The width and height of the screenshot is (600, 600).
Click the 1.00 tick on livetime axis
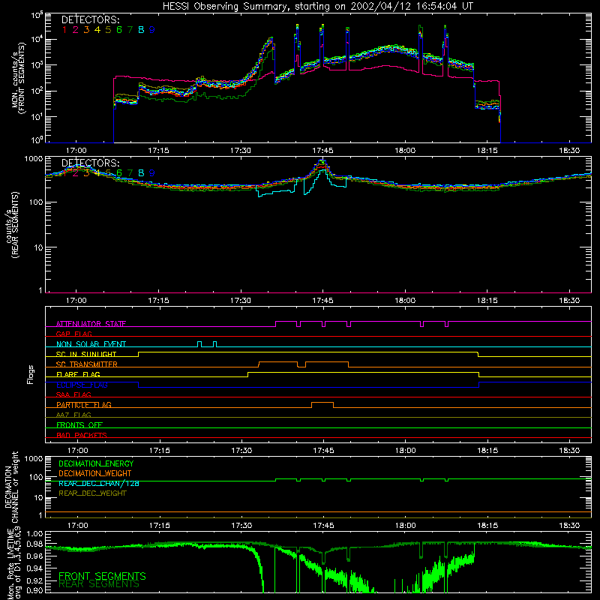pyautogui.click(x=34, y=534)
